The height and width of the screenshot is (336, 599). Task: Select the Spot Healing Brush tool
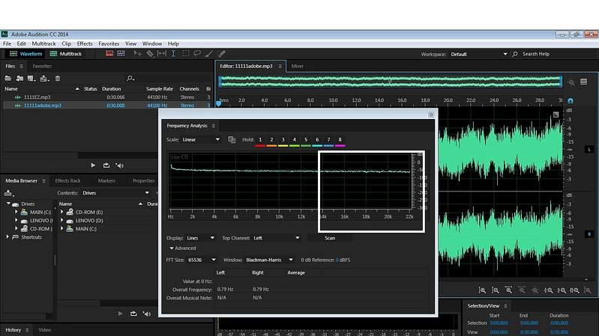pos(222,53)
